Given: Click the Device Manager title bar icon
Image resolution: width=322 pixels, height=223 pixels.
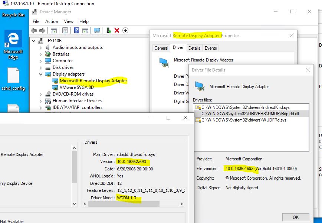Looking at the screenshot, I should click(35, 12).
